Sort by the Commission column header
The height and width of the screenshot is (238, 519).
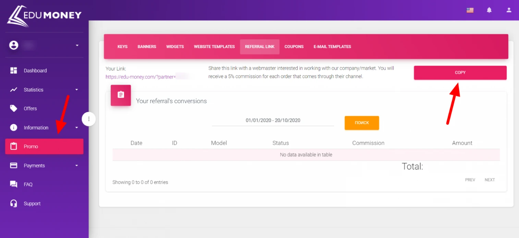tap(368, 143)
